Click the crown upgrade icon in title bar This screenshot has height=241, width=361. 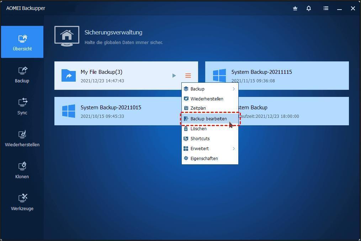[x=295, y=8]
